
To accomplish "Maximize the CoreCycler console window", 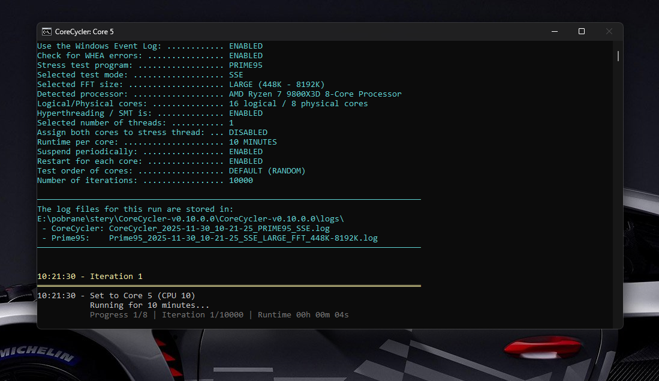I will (x=581, y=32).
